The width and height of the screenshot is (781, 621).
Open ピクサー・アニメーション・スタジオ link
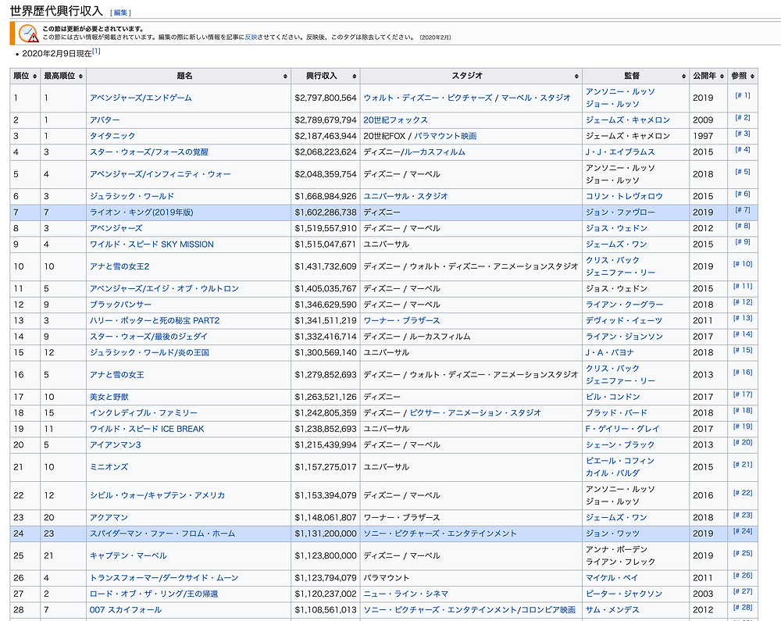coord(475,413)
